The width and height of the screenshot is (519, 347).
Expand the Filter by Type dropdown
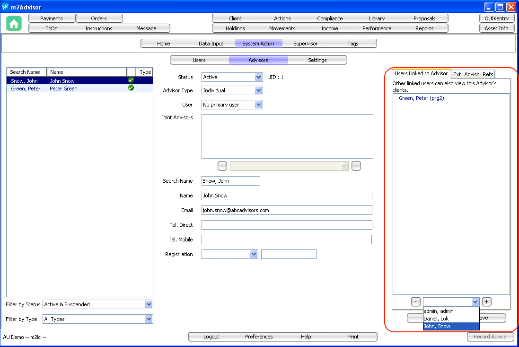coord(149,319)
